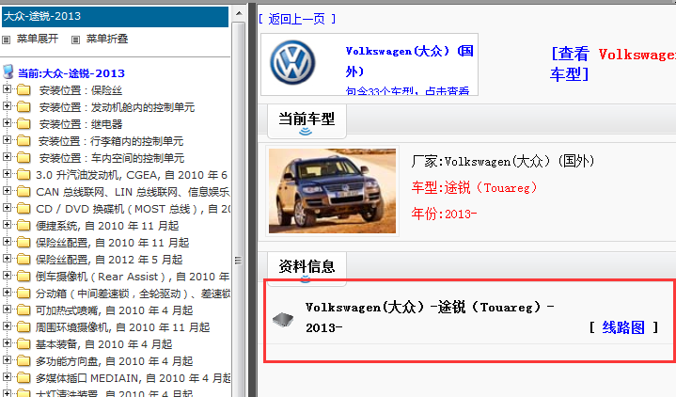Click the 菜单展开 list icon

[6, 40]
